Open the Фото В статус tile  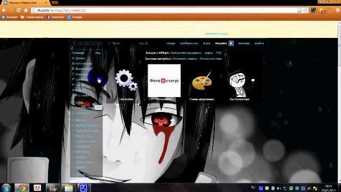164,81
